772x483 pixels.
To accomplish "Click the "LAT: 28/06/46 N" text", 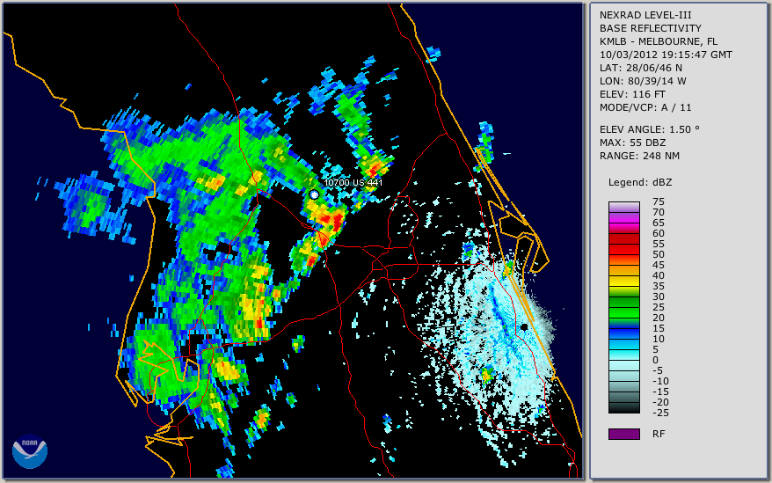I will point(640,68).
